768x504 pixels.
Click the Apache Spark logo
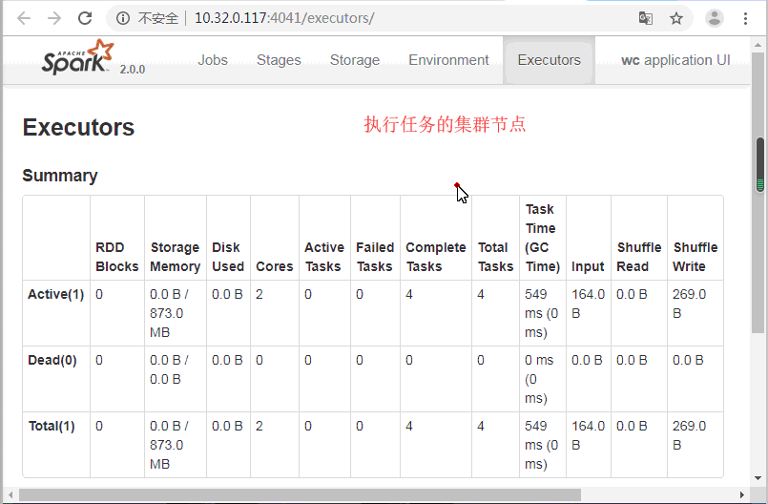tap(78, 59)
